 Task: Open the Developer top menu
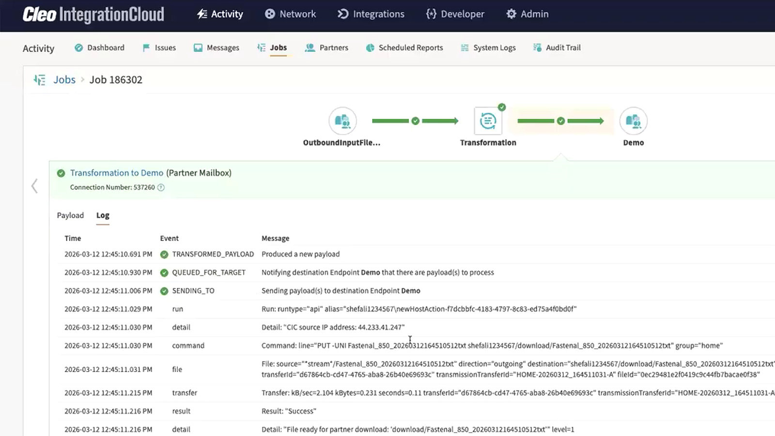point(455,14)
